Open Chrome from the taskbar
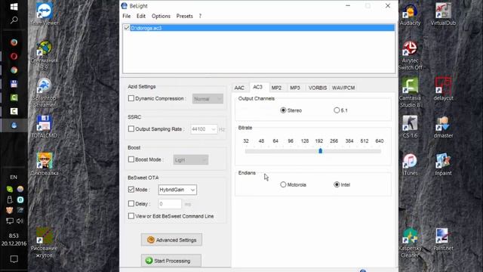Screen dimensions: 483x272 (14, 70)
